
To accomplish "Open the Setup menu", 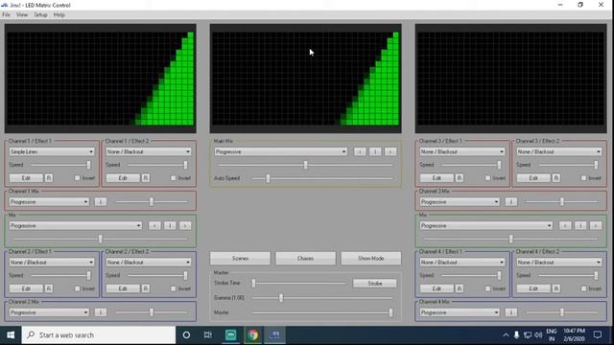I will click(x=40, y=15).
